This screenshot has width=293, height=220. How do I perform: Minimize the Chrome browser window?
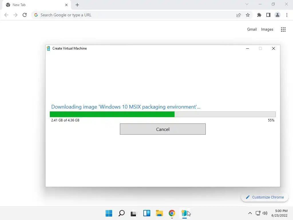click(x=260, y=4)
